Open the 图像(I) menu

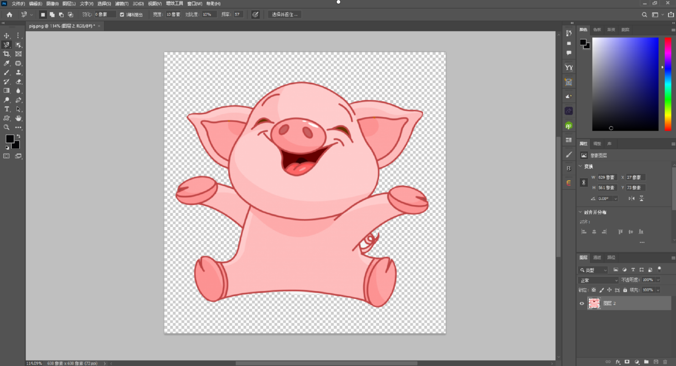click(52, 4)
